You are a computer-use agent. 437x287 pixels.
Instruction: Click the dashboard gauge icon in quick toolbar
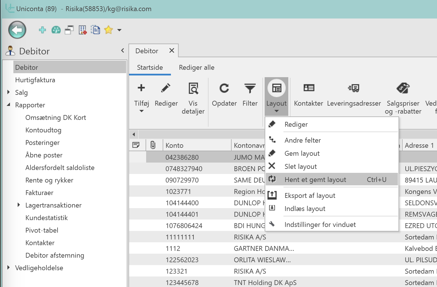click(56, 30)
